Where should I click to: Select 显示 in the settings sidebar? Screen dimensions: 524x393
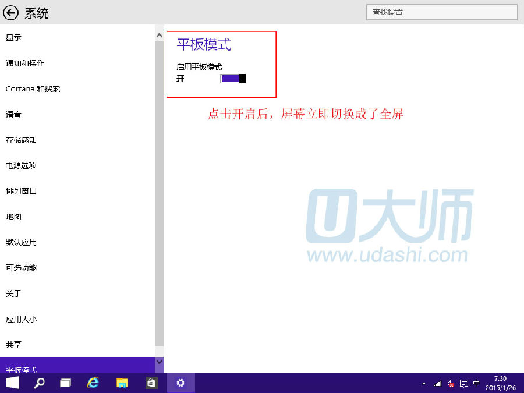point(14,38)
